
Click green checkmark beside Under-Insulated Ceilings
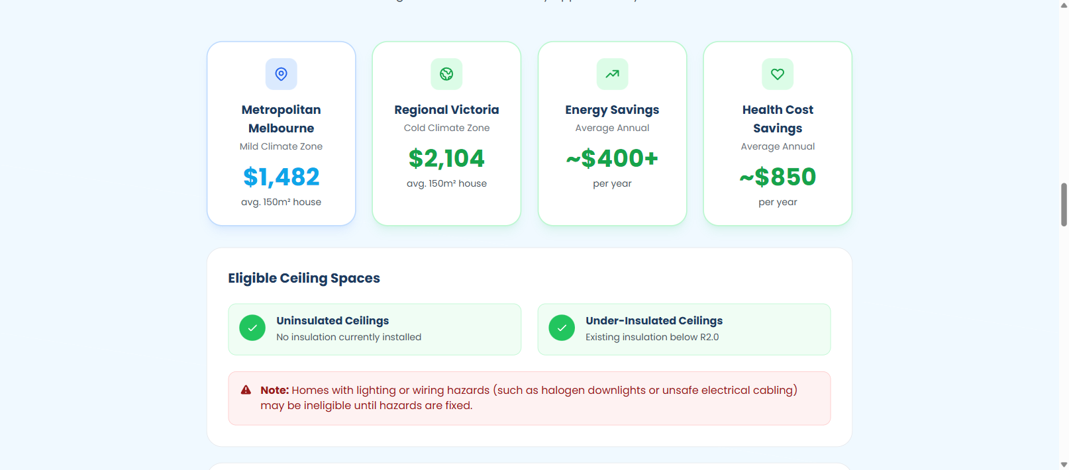(x=562, y=328)
